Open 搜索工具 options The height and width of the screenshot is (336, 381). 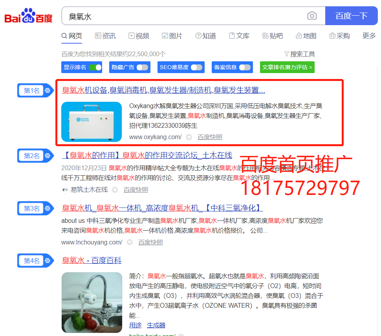(x=300, y=54)
